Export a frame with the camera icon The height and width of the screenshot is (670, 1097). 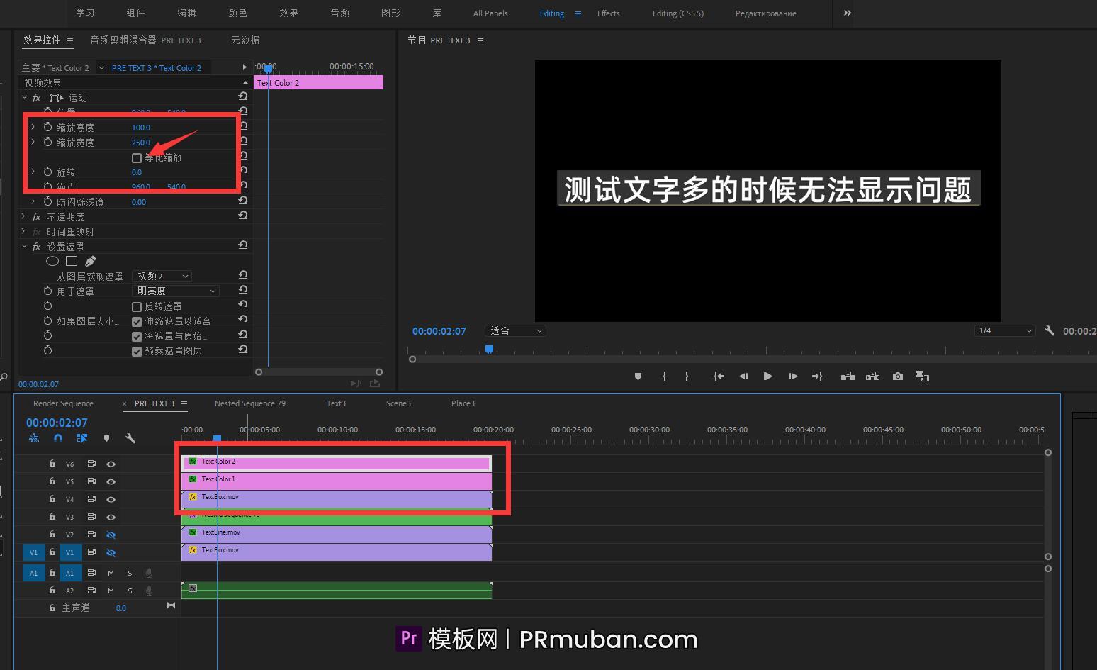897,376
